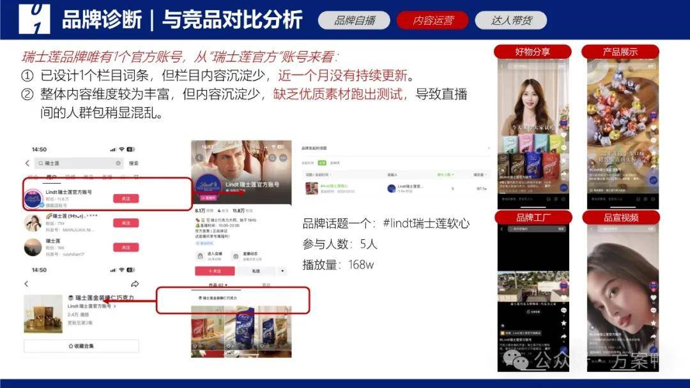Go back from the 瑞士莲 search screen

coord(27,163)
